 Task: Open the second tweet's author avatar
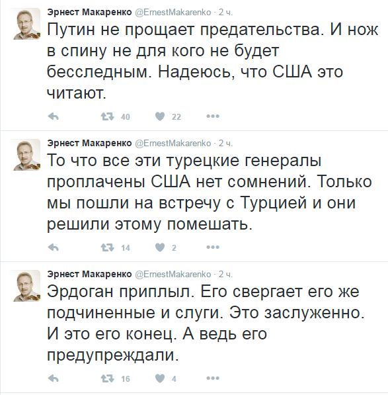click(26, 155)
